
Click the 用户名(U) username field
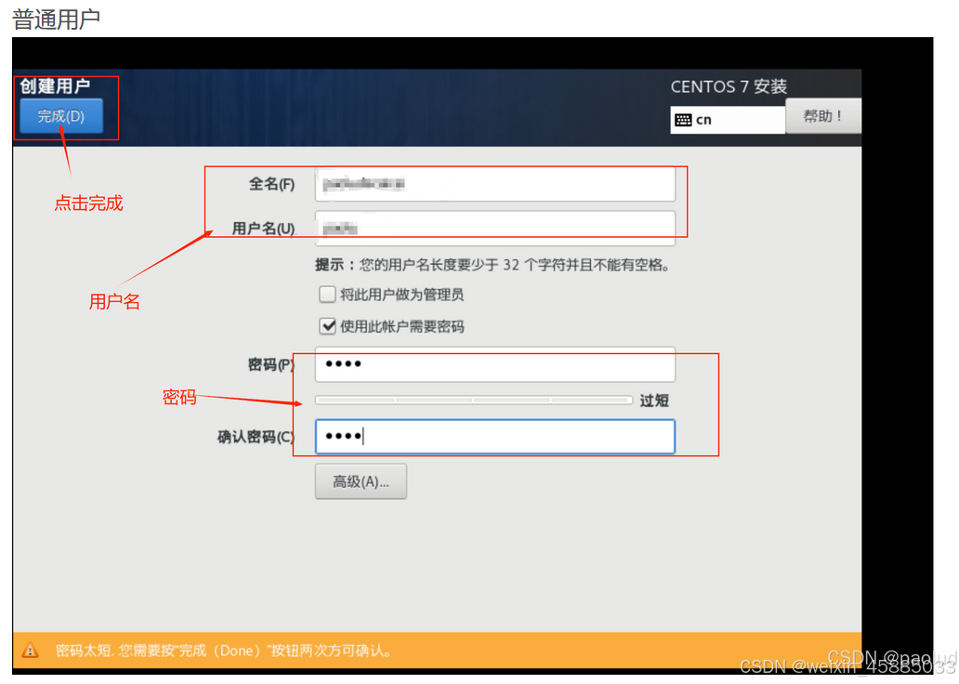(x=494, y=229)
